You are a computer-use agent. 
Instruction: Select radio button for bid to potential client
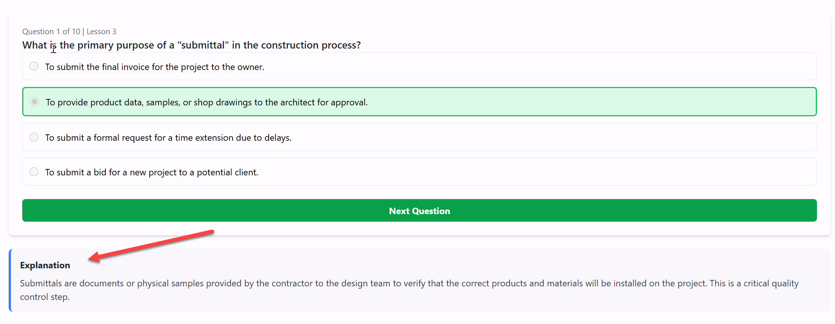(34, 172)
